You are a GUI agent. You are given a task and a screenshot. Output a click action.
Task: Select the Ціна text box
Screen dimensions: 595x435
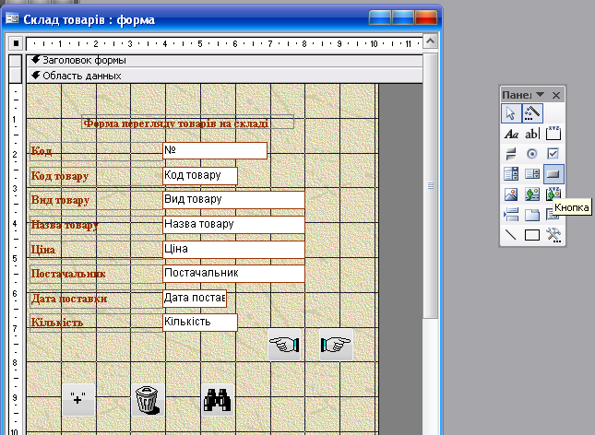[233, 250]
